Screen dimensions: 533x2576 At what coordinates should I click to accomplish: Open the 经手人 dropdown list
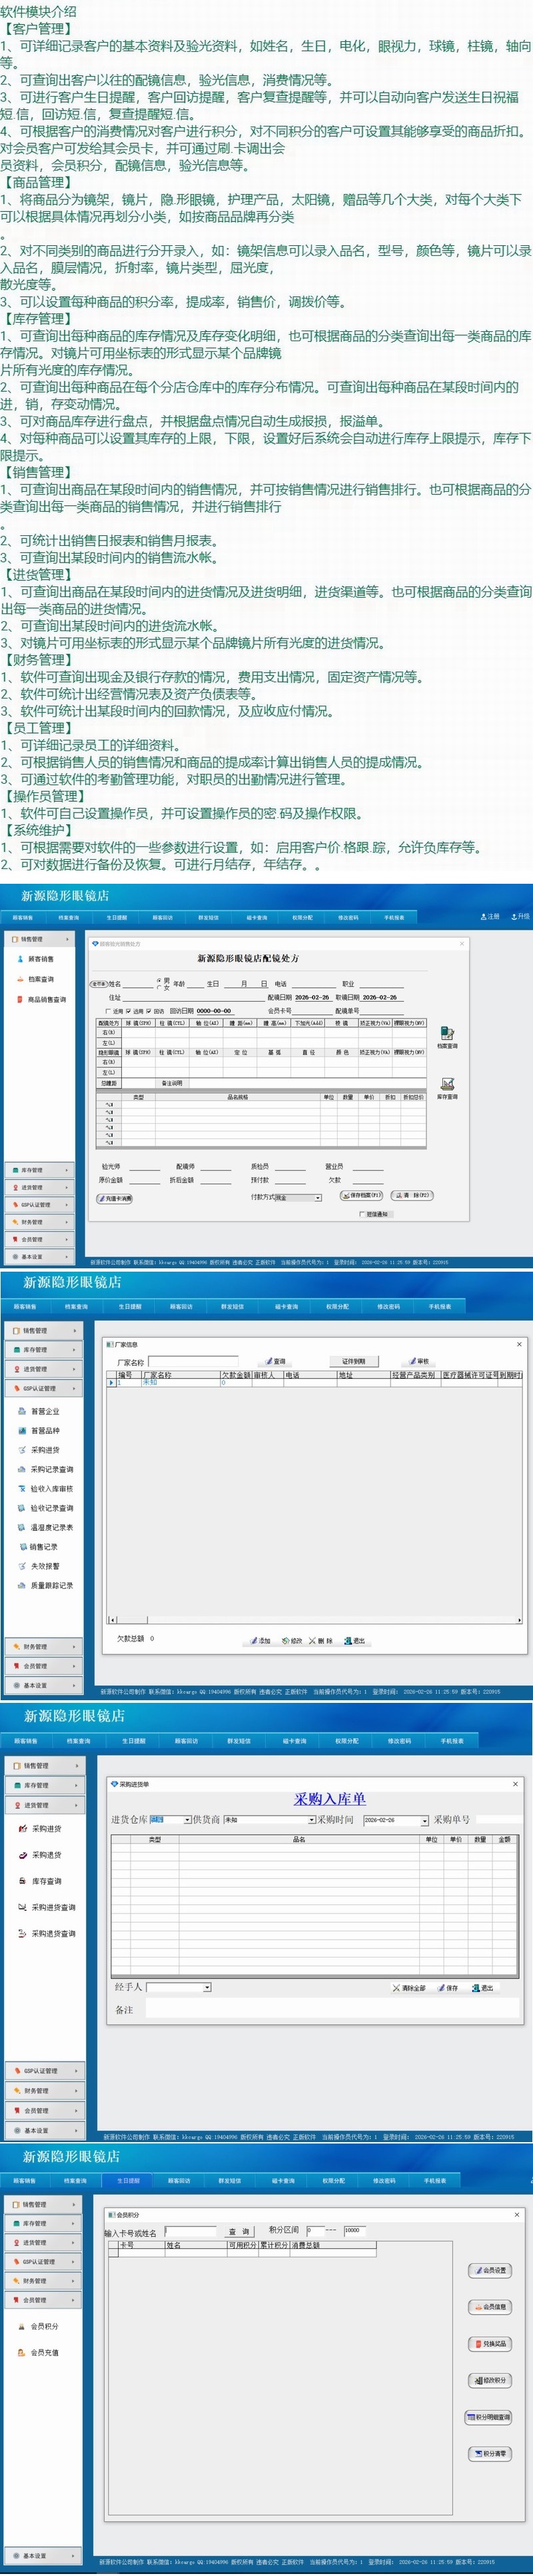[x=207, y=1987]
